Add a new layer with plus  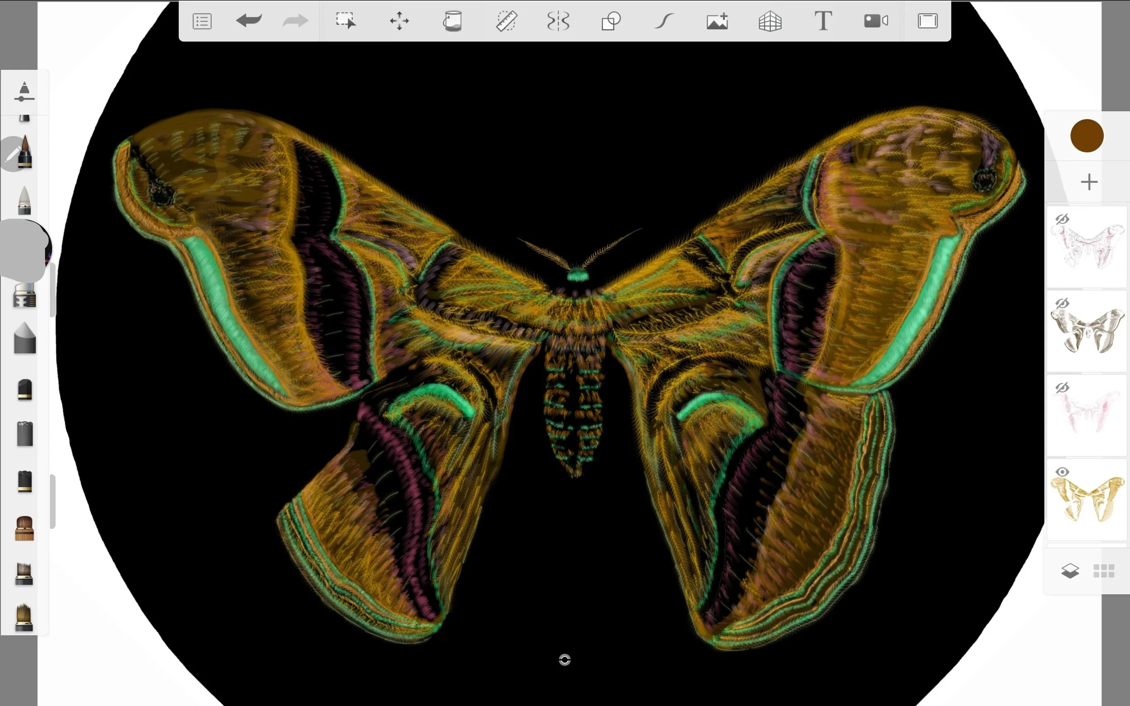click(1089, 182)
